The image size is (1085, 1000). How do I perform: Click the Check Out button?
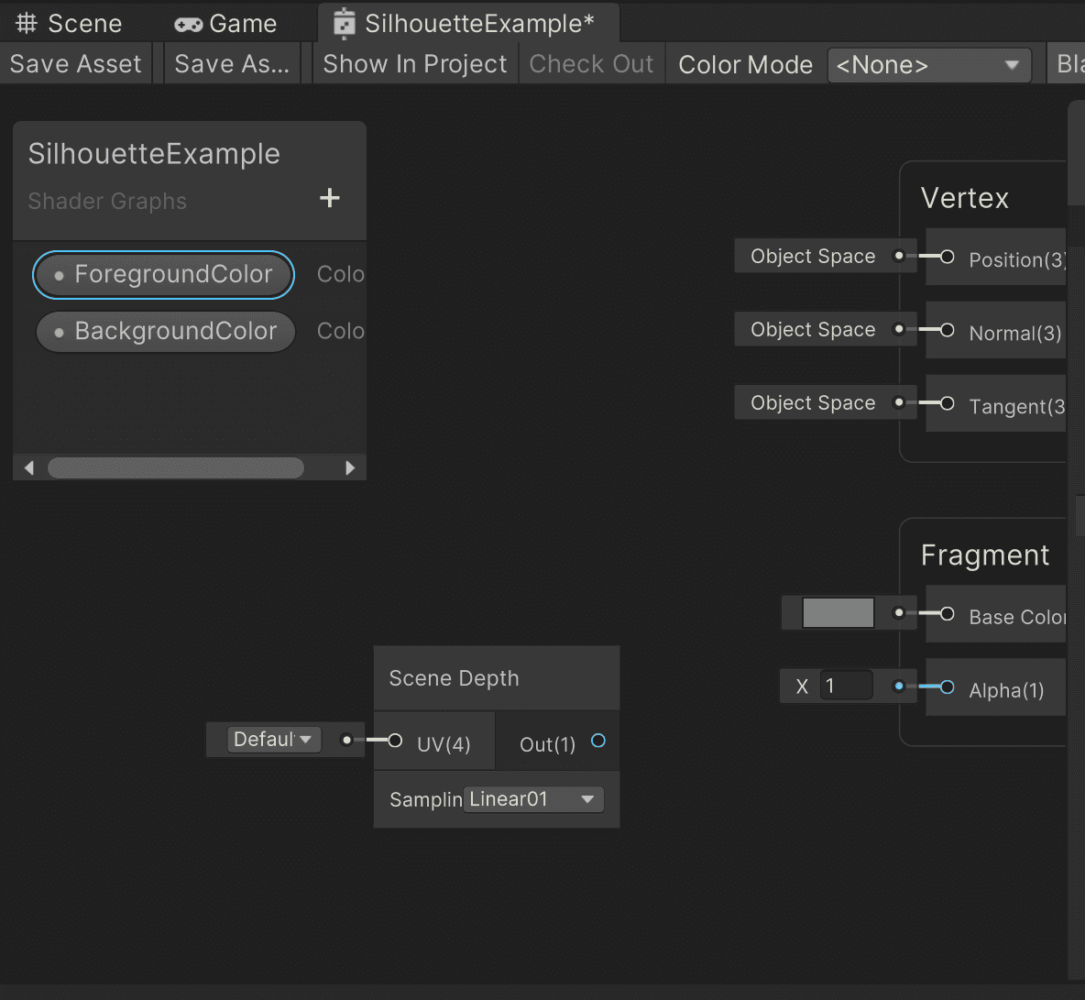pyautogui.click(x=592, y=63)
